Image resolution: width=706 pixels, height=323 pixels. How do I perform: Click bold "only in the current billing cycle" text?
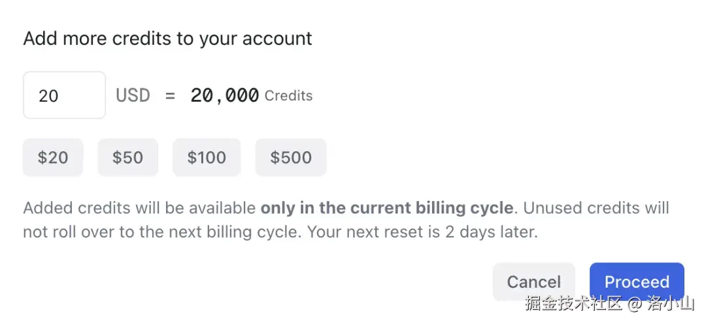[386, 208]
